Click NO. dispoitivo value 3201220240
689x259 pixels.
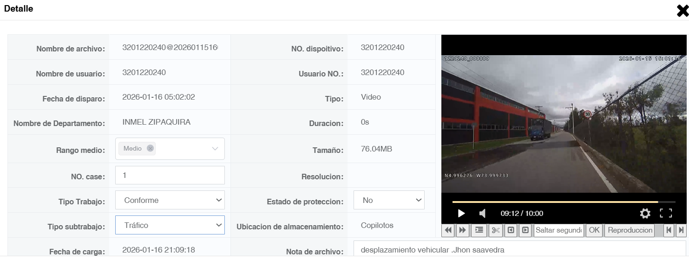click(x=382, y=47)
